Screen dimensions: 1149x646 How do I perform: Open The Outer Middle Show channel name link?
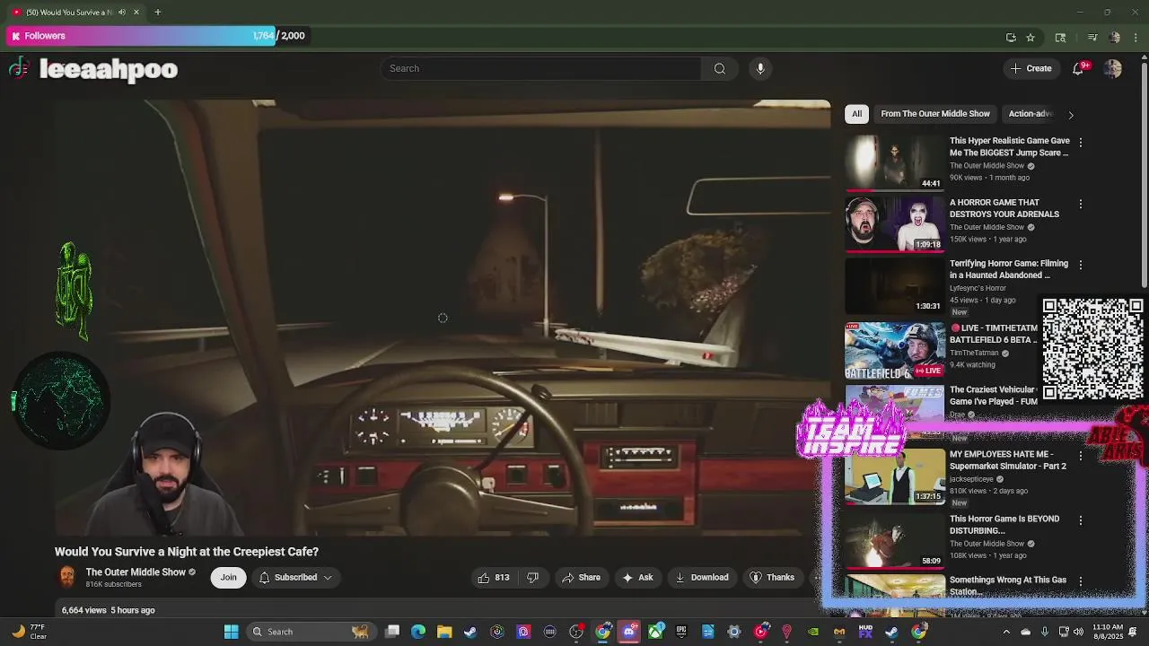coord(136,572)
